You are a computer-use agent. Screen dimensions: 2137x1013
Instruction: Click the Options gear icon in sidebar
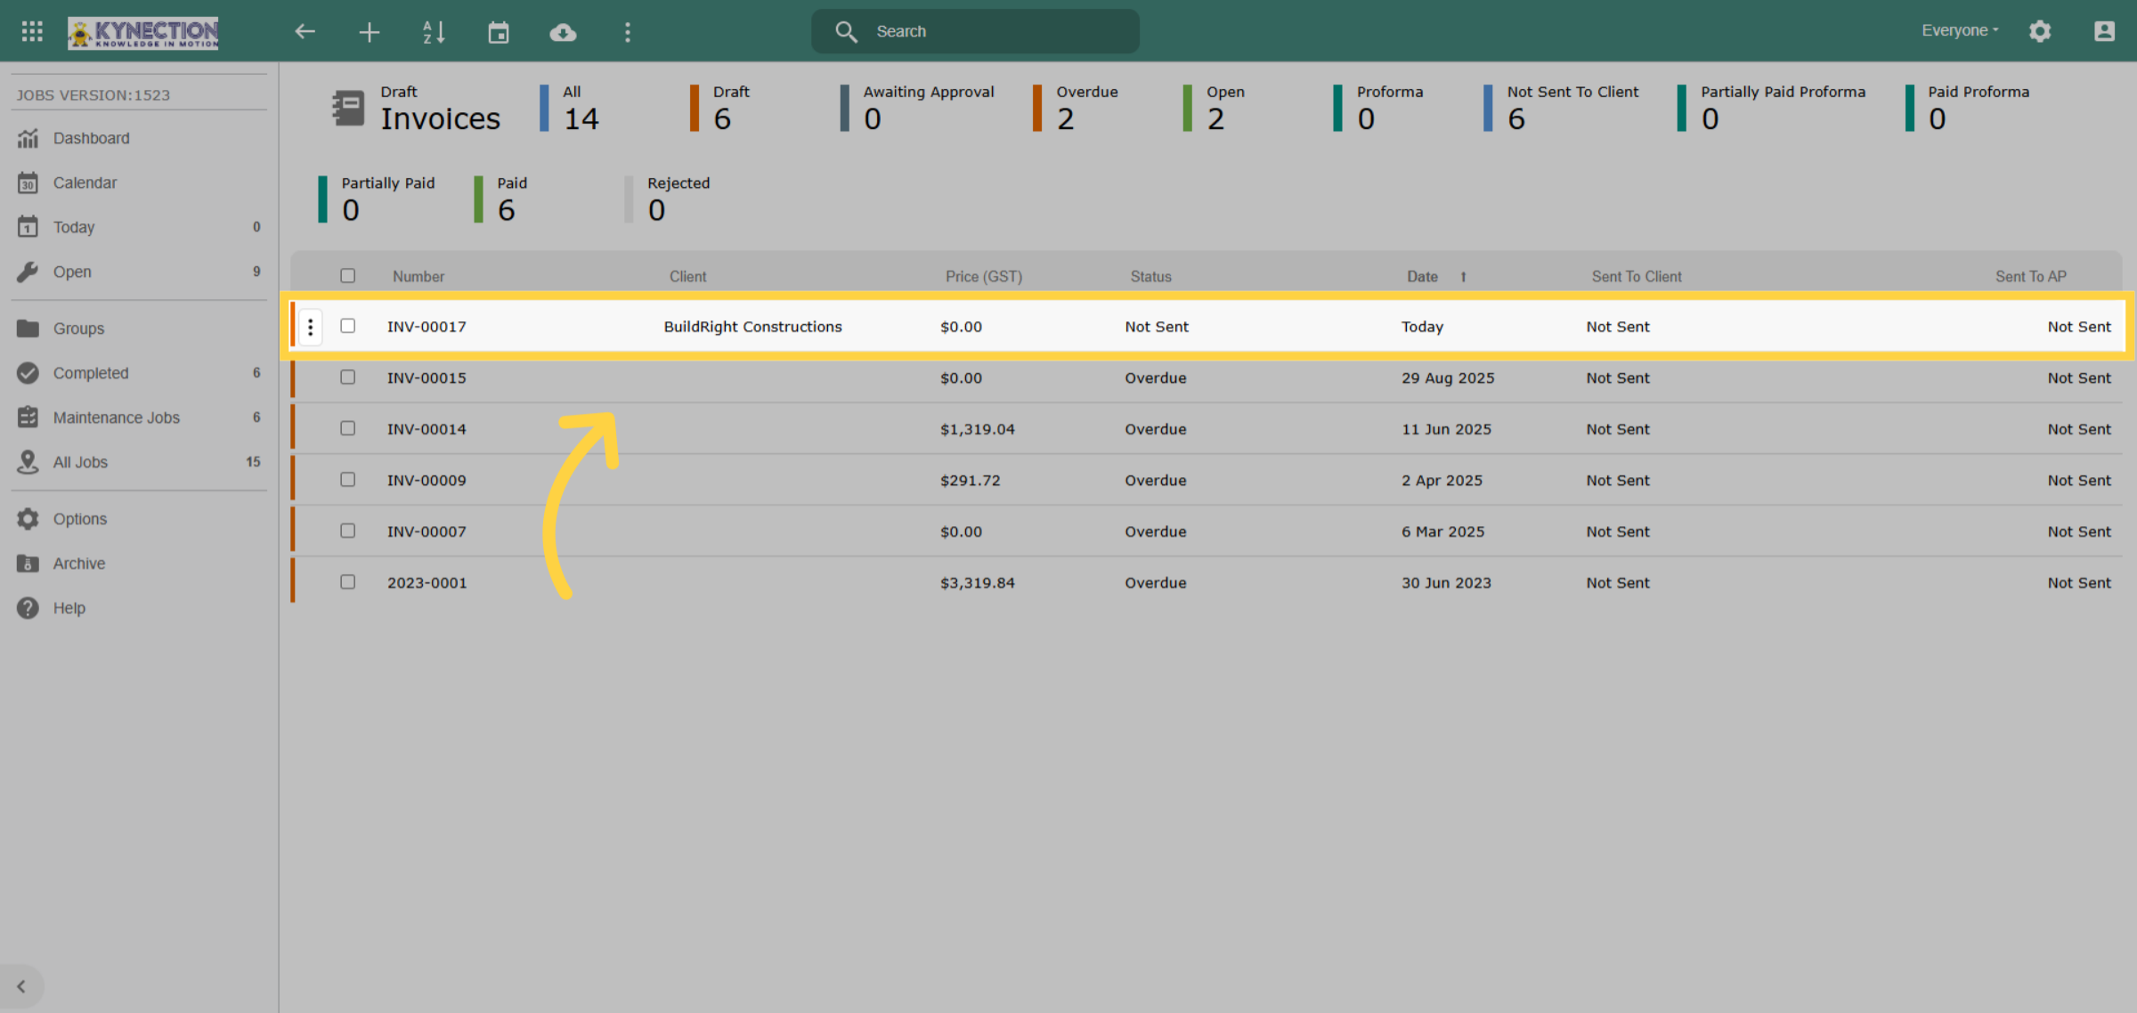(28, 519)
